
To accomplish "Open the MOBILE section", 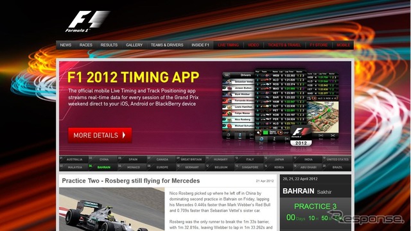I will click(x=343, y=45).
